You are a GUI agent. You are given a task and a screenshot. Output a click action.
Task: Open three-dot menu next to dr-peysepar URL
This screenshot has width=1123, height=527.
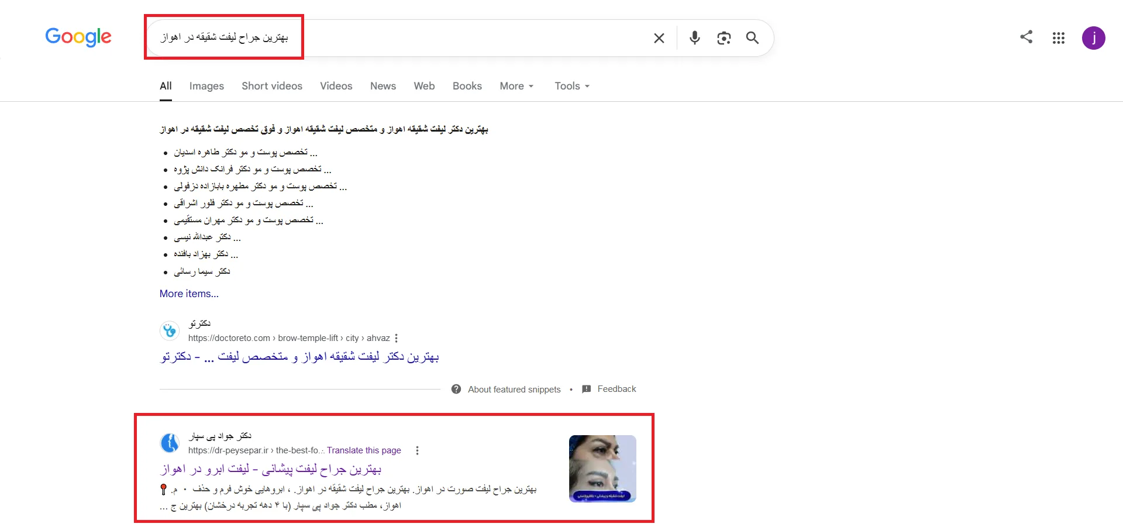pyautogui.click(x=417, y=450)
